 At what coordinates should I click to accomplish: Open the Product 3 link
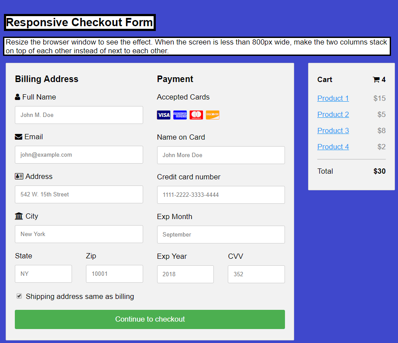(333, 130)
